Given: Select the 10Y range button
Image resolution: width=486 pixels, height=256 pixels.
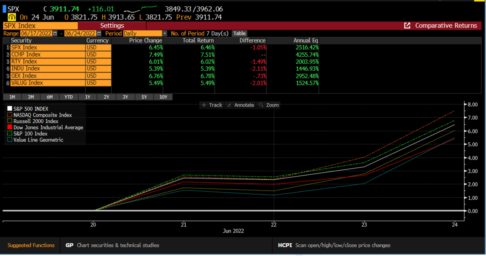Looking at the screenshot, I should point(163,97).
